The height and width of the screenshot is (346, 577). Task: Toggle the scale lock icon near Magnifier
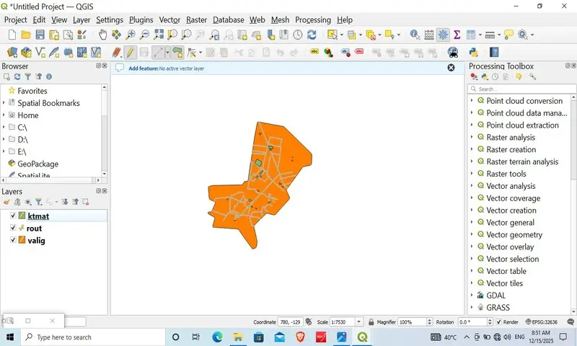(371, 322)
